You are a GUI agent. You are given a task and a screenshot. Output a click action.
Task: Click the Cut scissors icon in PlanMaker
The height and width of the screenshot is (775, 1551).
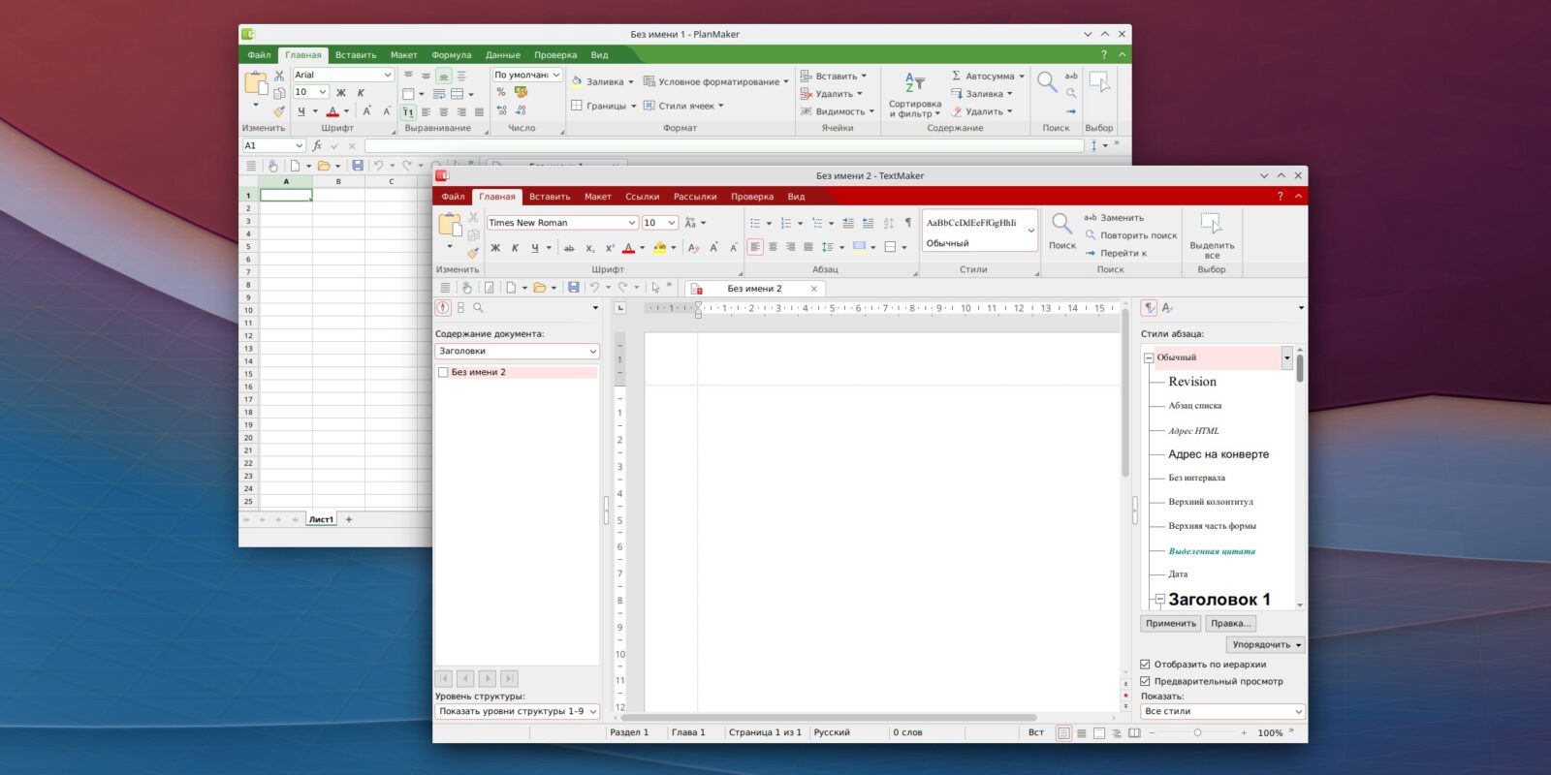pyautogui.click(x=279, y=76)
